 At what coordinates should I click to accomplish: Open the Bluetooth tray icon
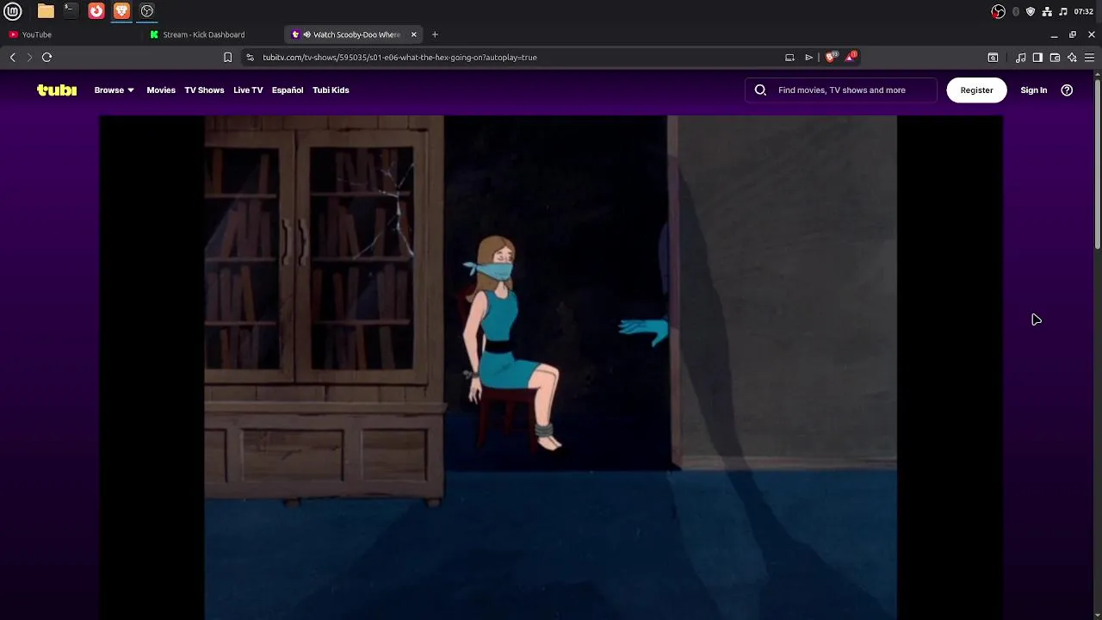(1016, 11)
